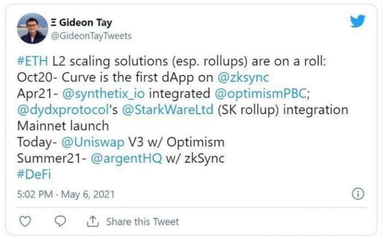
Task: Click the Gideon Tay display name
Action: click(82, 23)
